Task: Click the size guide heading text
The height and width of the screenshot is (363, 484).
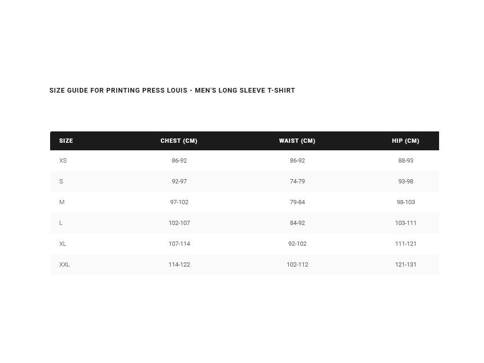Action: click(x=172, y=90)
